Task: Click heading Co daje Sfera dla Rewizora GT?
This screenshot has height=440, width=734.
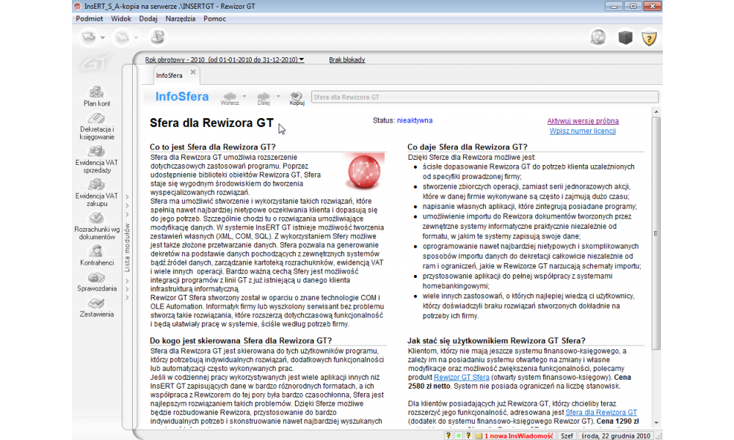Action: pos(467,147)
